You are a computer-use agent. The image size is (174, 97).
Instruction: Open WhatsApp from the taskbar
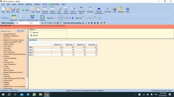pyautogui.click(x=34, y=95)
